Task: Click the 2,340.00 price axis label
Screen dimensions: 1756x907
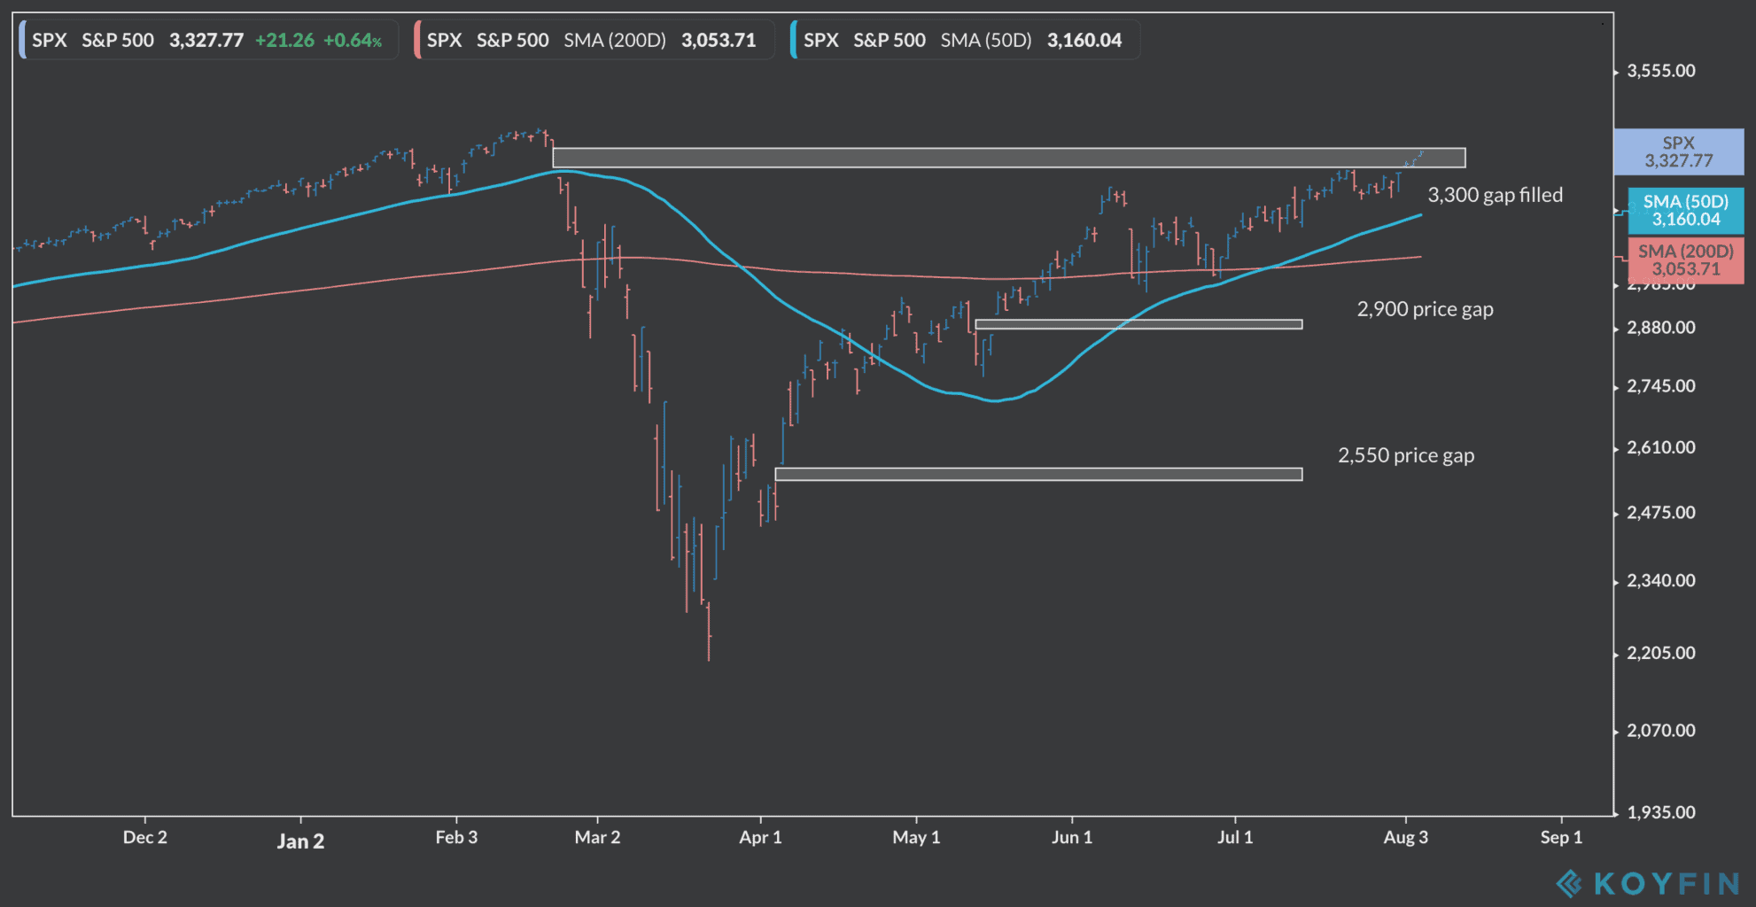Action: click(x=1661, y=581)
